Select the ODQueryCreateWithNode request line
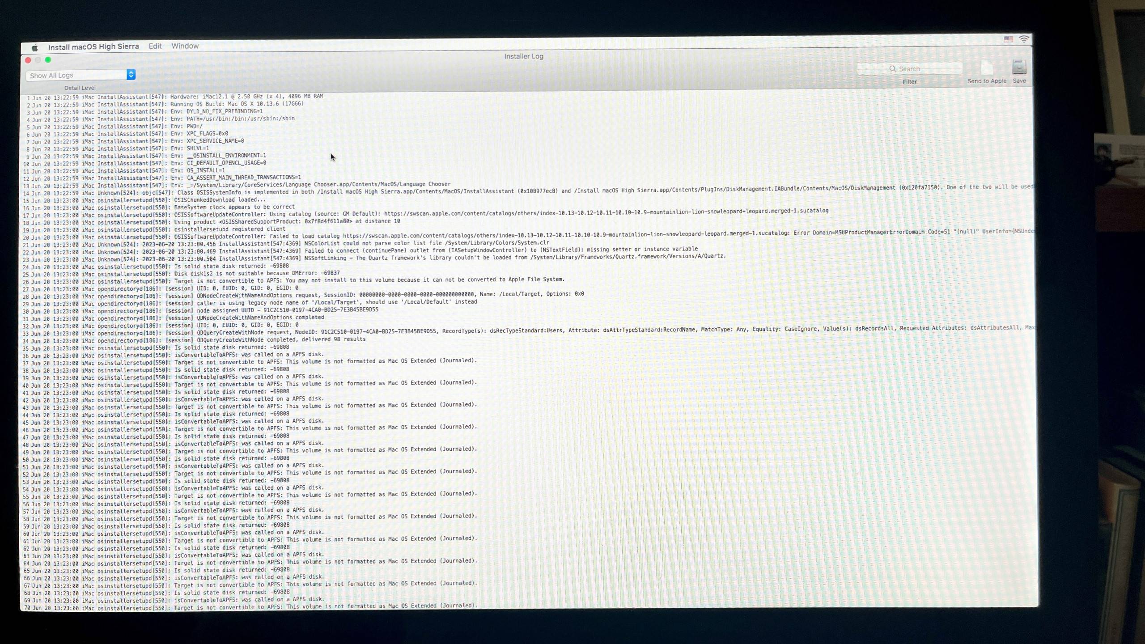Viewport: 1145px width, 644px height. tap(528, 331)
